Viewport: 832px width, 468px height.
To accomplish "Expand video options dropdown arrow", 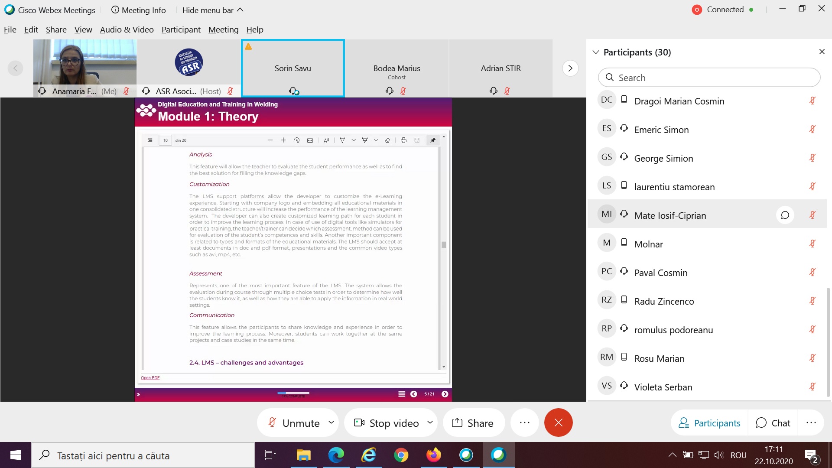I will click(430, 422).
